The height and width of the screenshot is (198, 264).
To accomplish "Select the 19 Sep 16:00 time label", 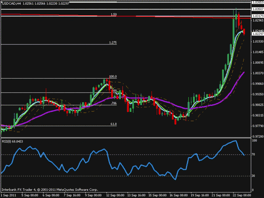I will tap(200, 195).
